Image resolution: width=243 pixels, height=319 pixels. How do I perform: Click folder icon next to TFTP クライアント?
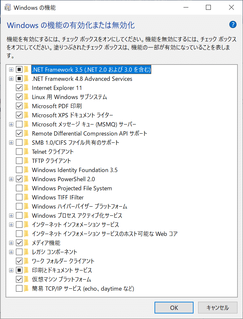[x=26, y=161]
